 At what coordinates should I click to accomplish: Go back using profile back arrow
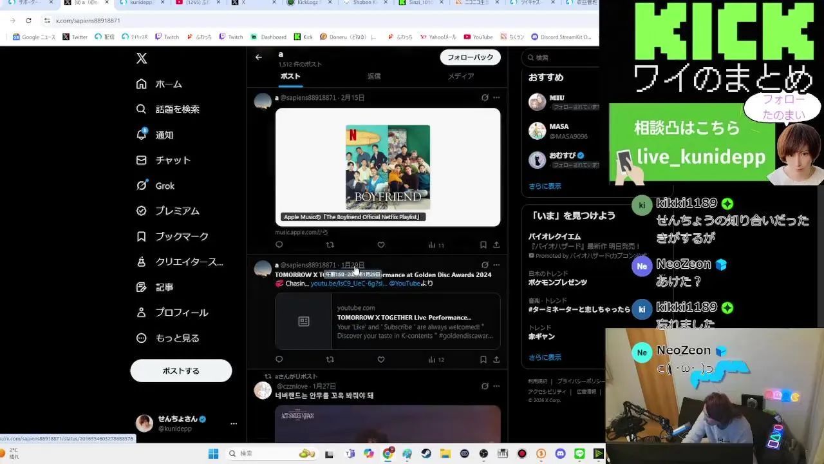[x=258, y=57]
